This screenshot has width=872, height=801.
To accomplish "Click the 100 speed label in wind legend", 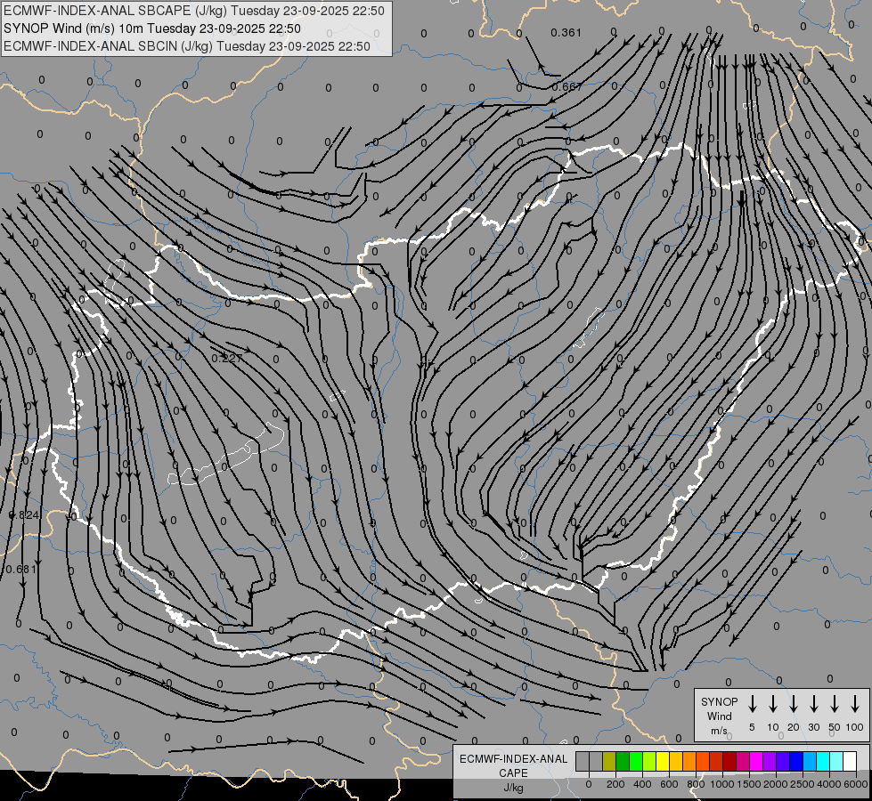I will (x=855, y=727).
